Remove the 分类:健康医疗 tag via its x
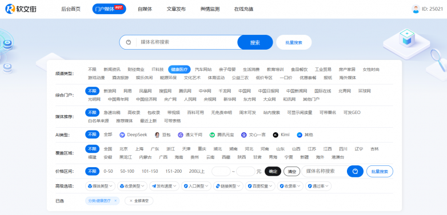 (115, 201)
